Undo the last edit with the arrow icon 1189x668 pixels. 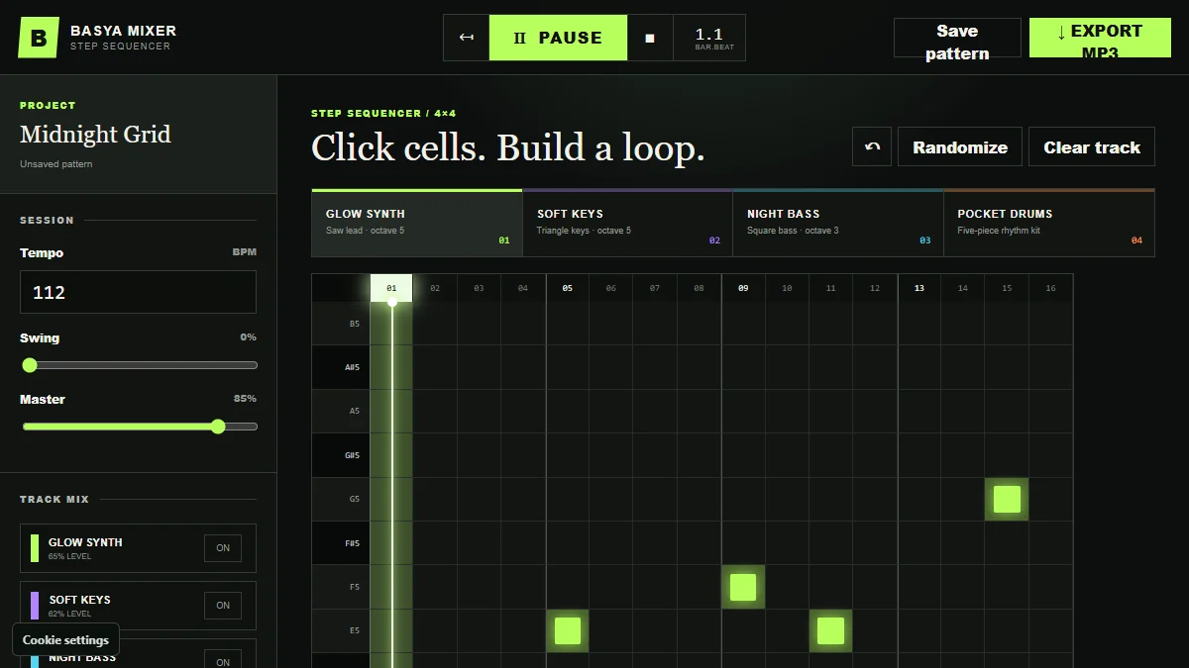tap(872, 146)
